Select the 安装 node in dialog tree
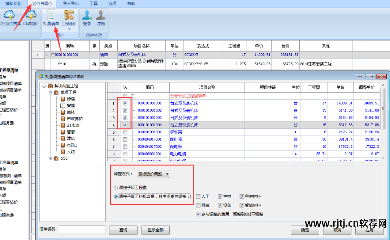The image size is (390, 240). [x=71, y=106]
